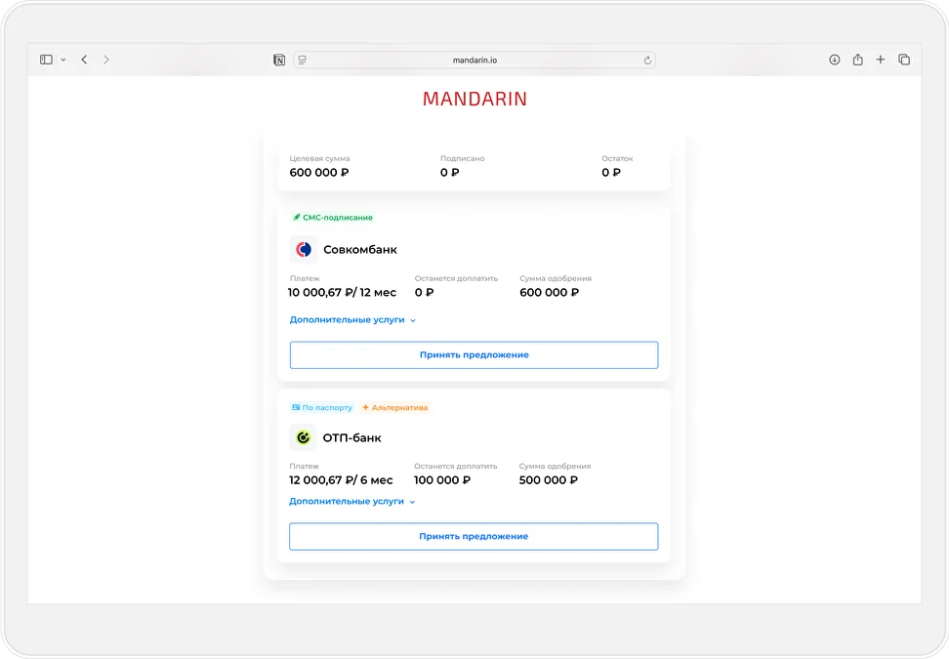Expand Дополнительные услуги for ОТП-банк
Image resolution: width=949 pixels, height=659 pixels.
pyautogui.click(x=352, y=501)
